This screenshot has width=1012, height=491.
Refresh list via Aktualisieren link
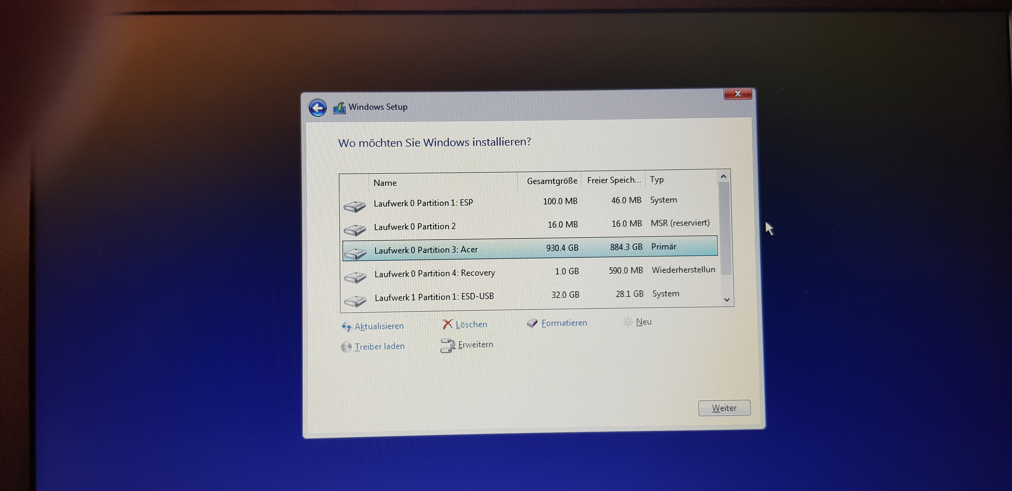[379, 326]
